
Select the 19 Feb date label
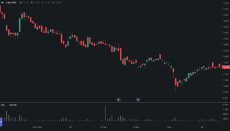[x=103, y=127]
